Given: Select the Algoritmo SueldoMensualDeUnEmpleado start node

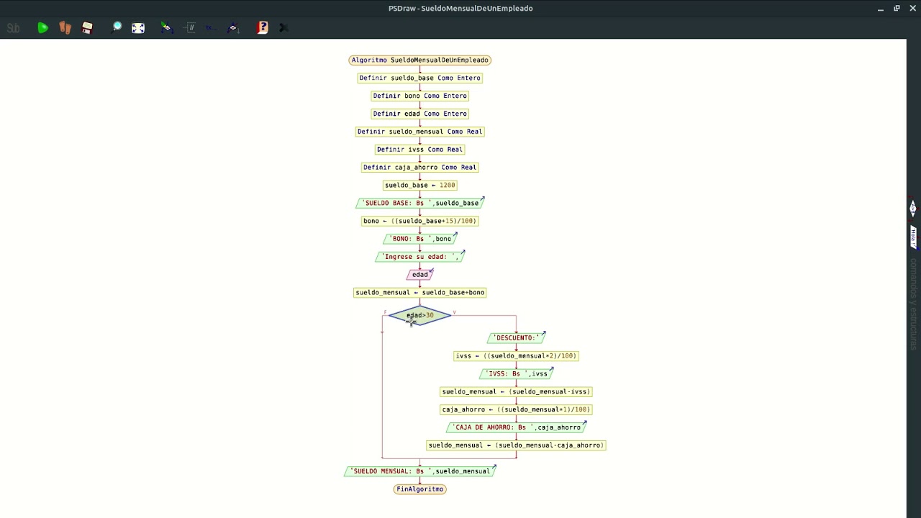Looking at the screenshot, I should pos(420,60).
